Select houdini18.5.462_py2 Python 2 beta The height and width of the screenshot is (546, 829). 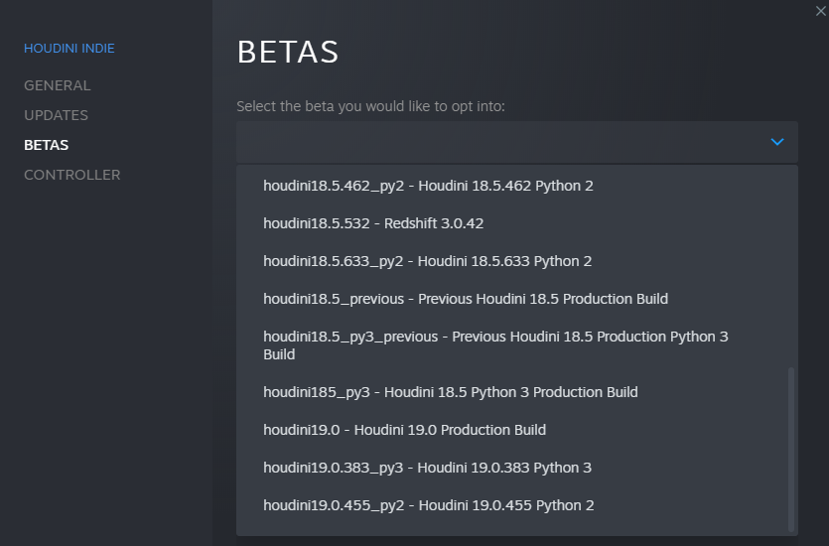[x=428, y=186]
